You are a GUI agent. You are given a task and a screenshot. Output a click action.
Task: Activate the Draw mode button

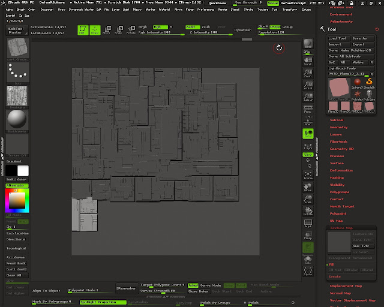(x=95, y=30)
